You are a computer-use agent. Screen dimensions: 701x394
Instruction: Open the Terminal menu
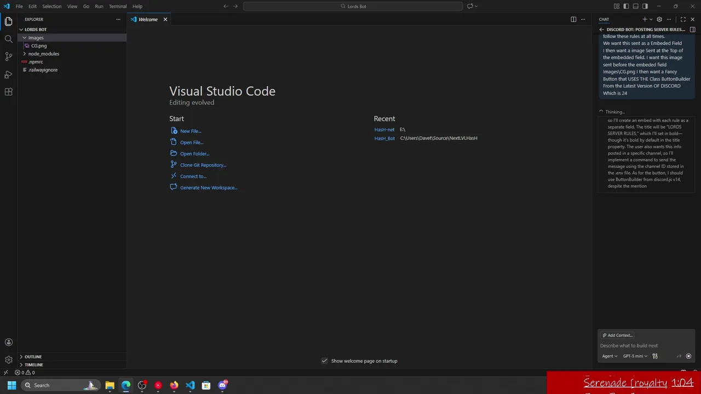118,6
